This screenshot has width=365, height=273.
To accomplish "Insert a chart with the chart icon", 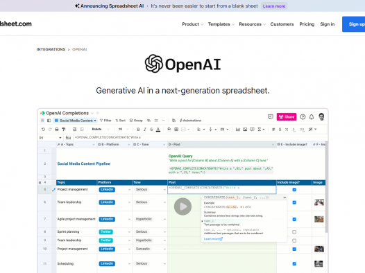I will pos(238,130).
